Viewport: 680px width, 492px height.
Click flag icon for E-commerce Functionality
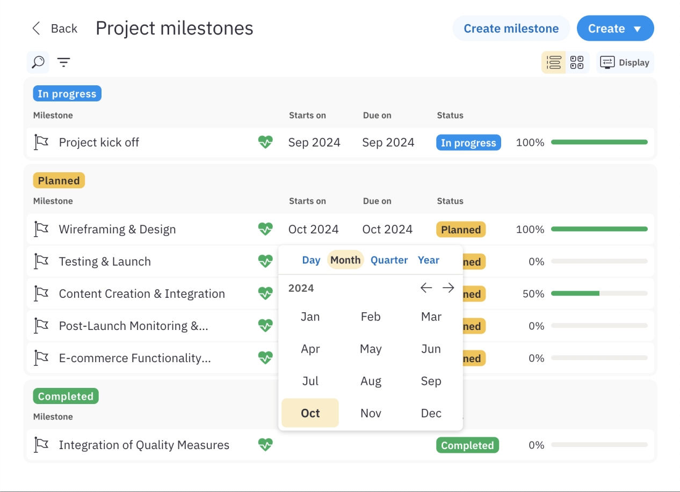41,358
